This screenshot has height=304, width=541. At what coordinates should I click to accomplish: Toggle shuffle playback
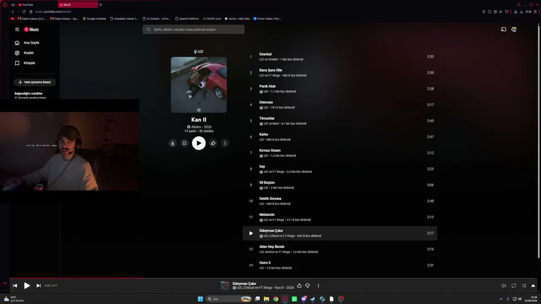click(524, 286)
